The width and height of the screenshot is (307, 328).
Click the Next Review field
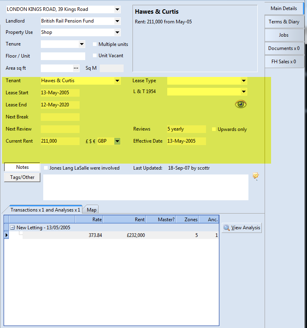coord(60,129)
